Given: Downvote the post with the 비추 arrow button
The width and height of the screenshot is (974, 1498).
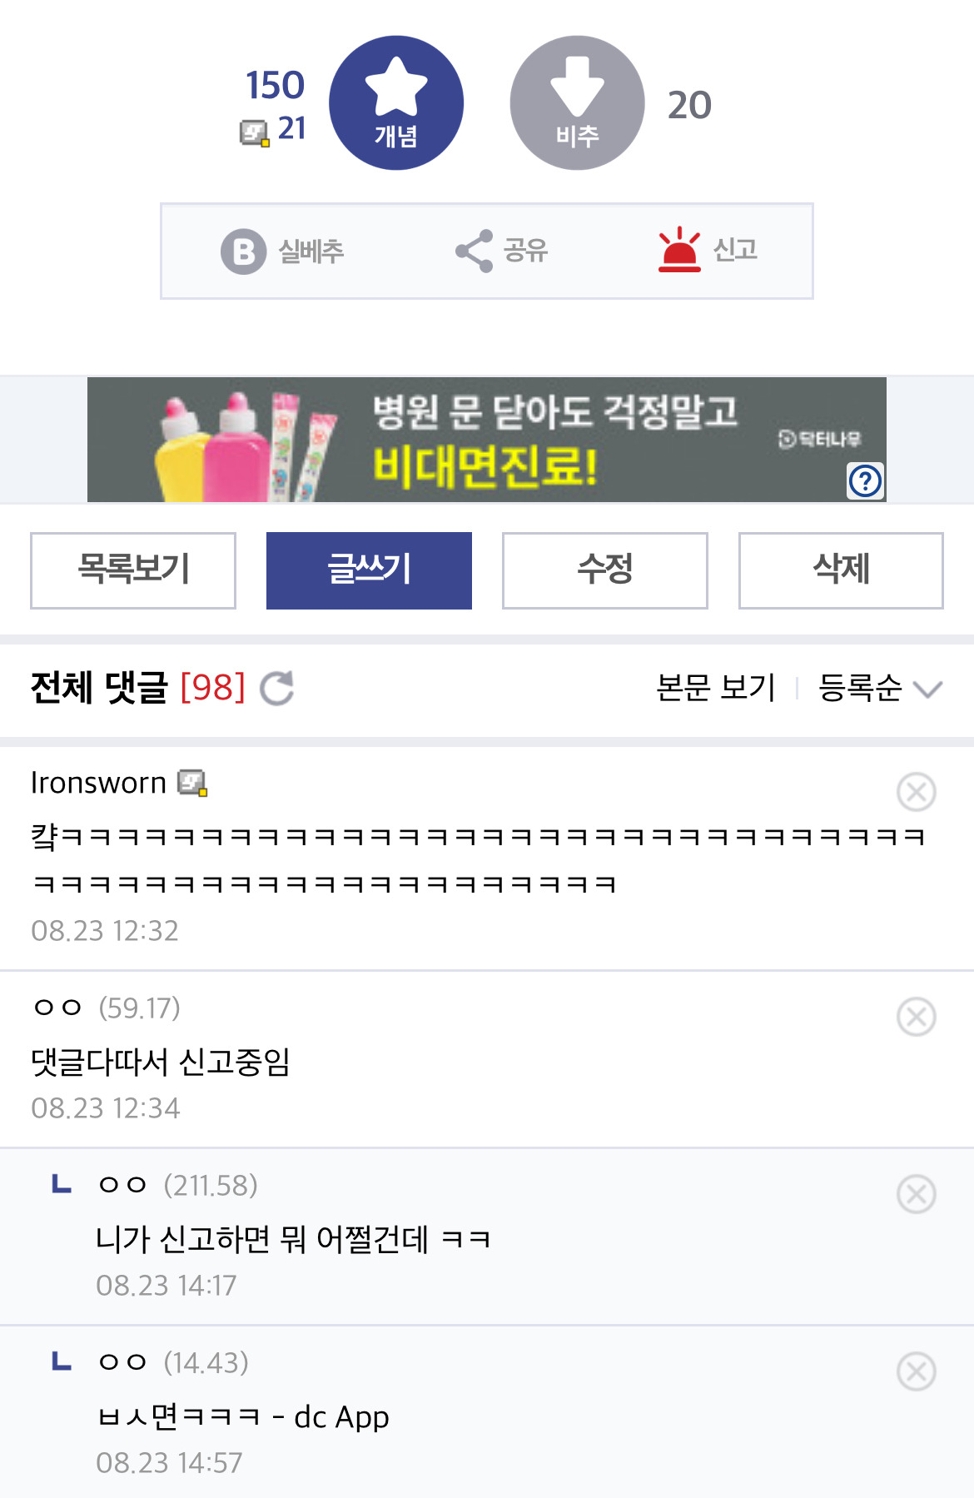Looking at the screenshot, I should [577, 103].
